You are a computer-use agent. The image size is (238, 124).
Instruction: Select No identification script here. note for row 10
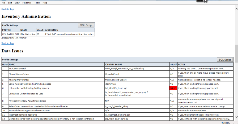[x=205, y=111]
